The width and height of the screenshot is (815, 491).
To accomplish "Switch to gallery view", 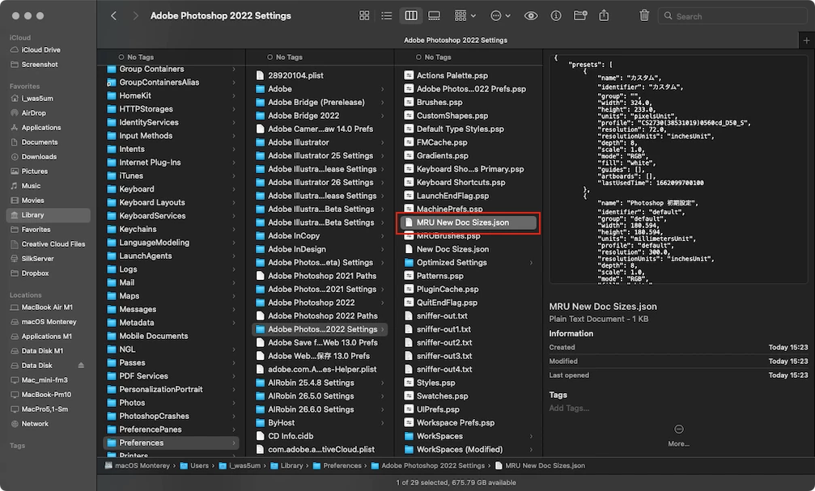I will [434, 15].
